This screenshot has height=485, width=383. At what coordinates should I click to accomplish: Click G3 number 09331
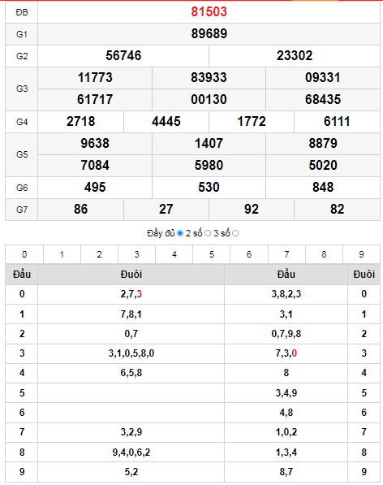tap(323, 78)
